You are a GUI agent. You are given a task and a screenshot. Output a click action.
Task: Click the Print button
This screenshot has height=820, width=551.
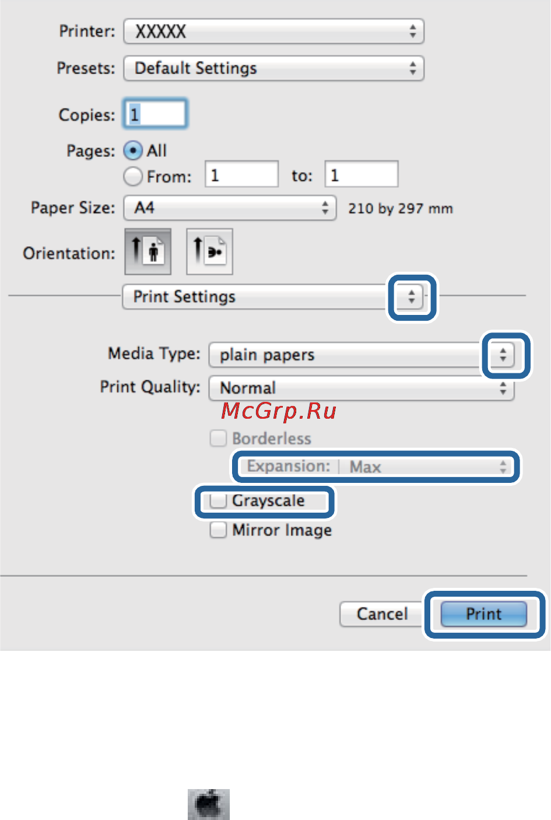point(483,614)
